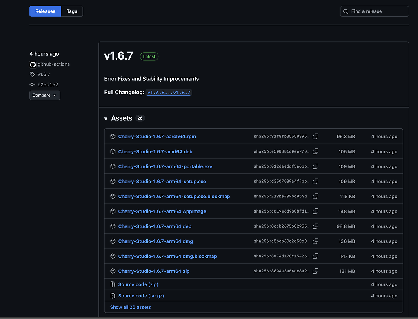Click the Assets count badge 26

[140, 118]
